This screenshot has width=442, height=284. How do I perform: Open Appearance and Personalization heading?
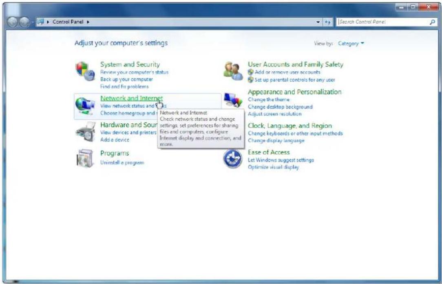[x=294, y=92]
